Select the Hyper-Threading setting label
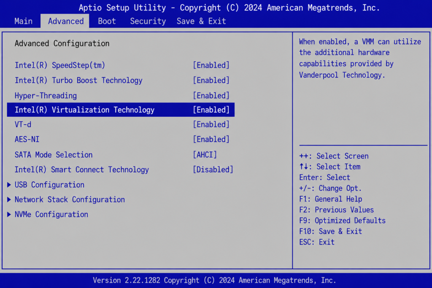Viewport: 432px width, 288px height. coord(46,96)
